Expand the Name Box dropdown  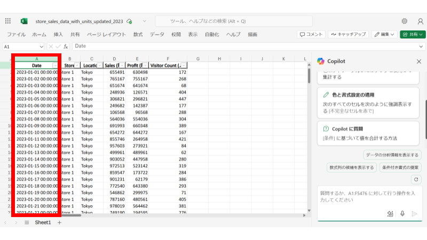click(x=41, y=46)
